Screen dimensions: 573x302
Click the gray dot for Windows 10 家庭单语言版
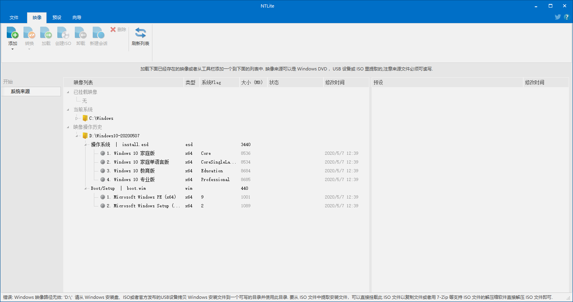(103, 162)
